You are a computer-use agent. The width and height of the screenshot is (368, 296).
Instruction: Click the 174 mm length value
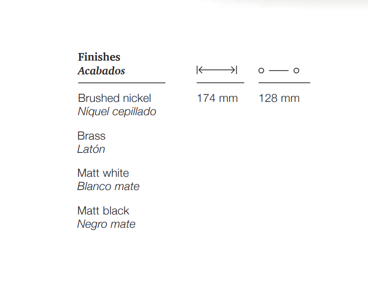point(217,98)
